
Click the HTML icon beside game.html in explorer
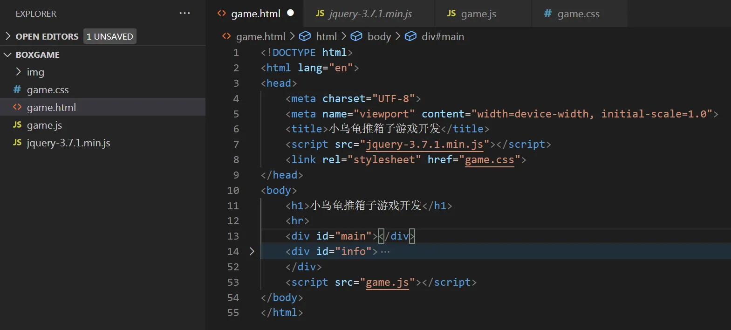[17, 107]
